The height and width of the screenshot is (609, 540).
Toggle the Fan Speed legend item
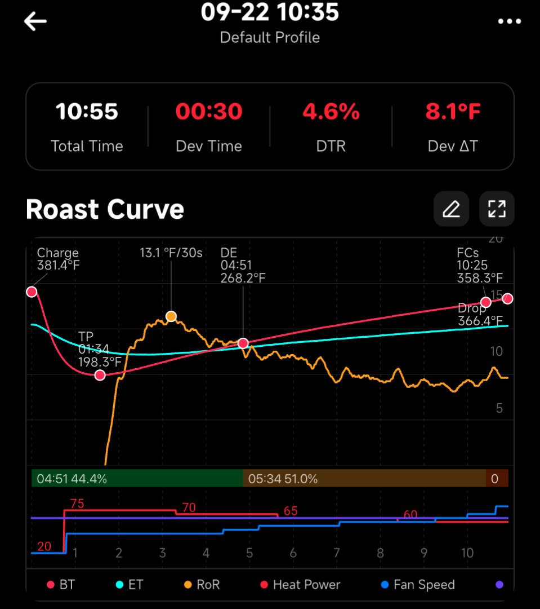(418, 585)
